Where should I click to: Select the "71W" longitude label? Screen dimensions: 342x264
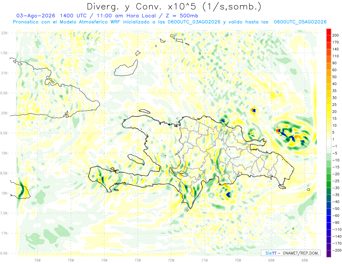point(204,260)
